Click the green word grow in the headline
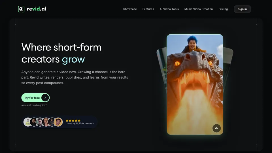272x153 pixels. pos(73,60)
